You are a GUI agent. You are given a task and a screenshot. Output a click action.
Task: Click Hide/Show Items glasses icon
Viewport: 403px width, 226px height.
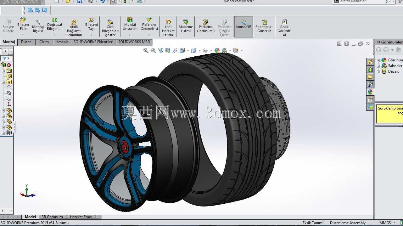coord(205,50)
